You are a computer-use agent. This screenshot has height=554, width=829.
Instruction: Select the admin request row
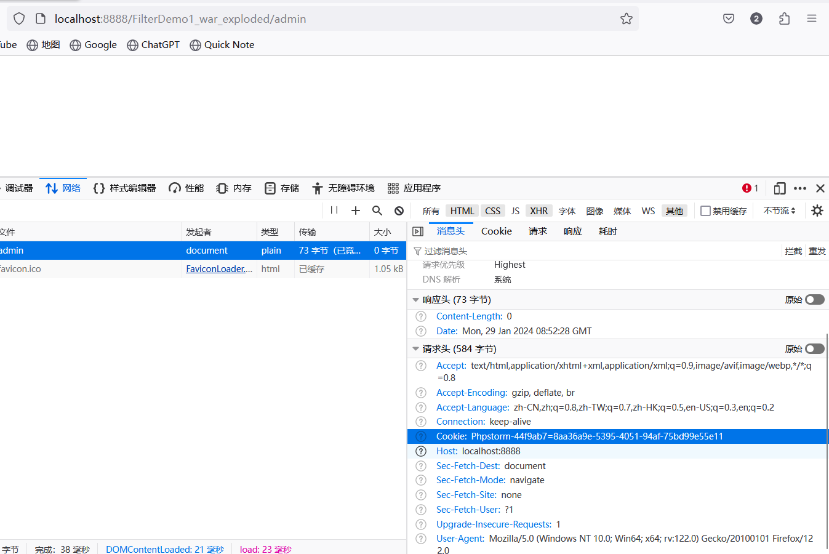(203, 251)
